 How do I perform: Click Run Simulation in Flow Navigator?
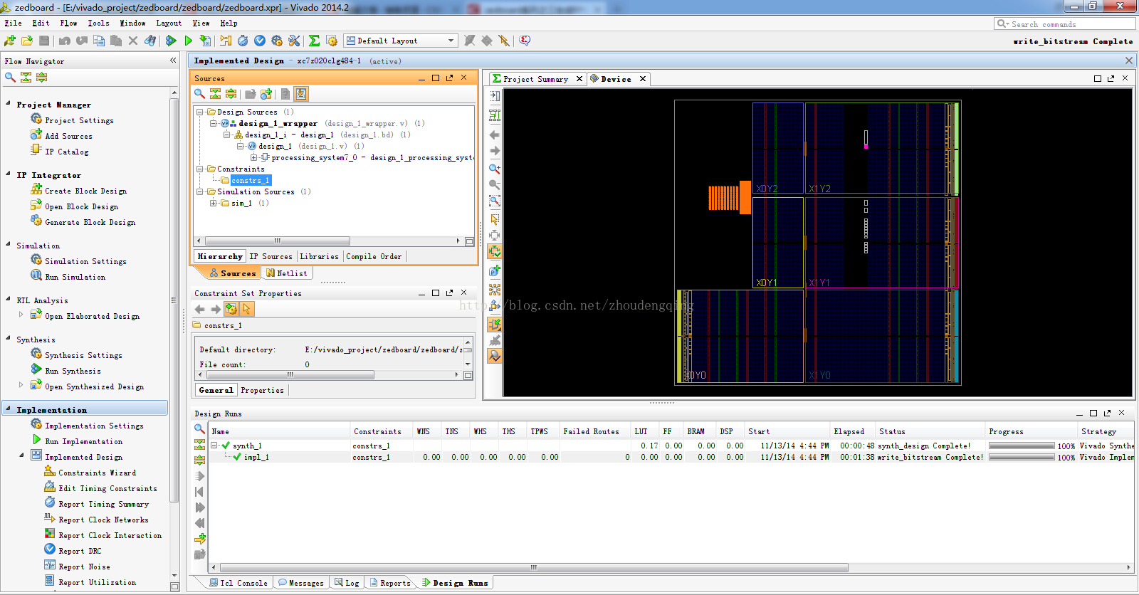[x=75, y=277]
